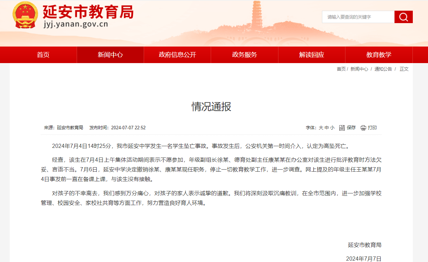The width and height of the screenshot is (428, 262).
Task: Click the 延安市教育局 signature line
Action: 364,245
